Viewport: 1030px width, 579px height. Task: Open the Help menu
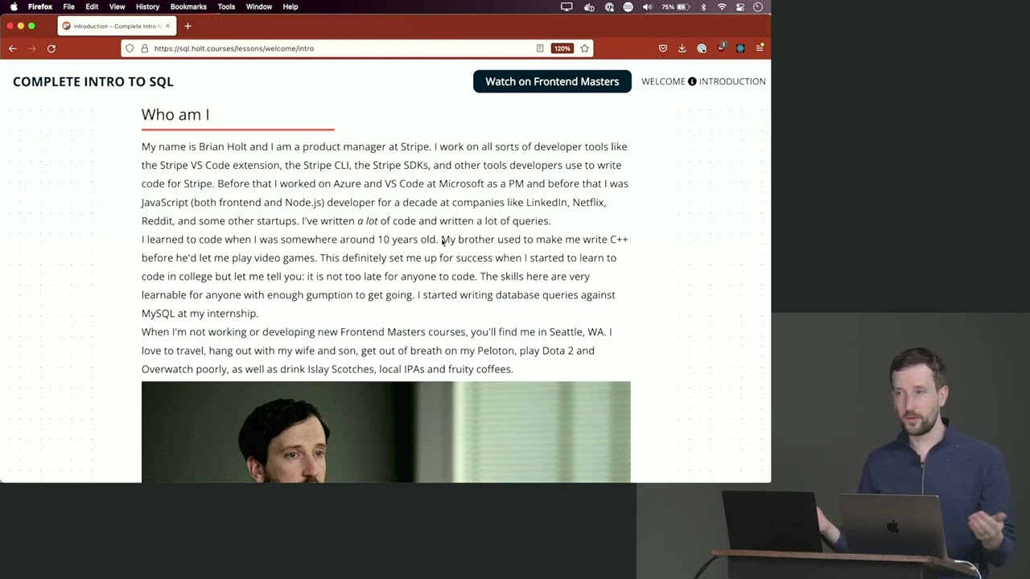tap(290, 6)
